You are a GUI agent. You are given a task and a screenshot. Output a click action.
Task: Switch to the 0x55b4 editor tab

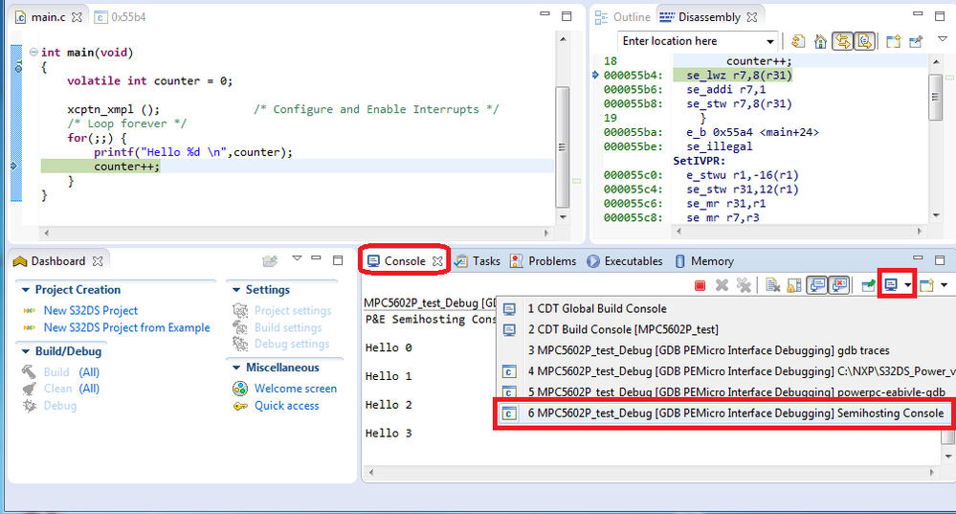121,17
